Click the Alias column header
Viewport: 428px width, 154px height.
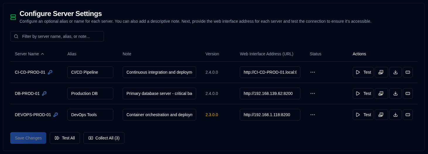point(72,54)
